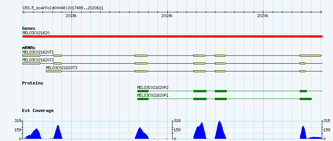Click the scaffold coordinates label at top

click(x=63, y=8)
